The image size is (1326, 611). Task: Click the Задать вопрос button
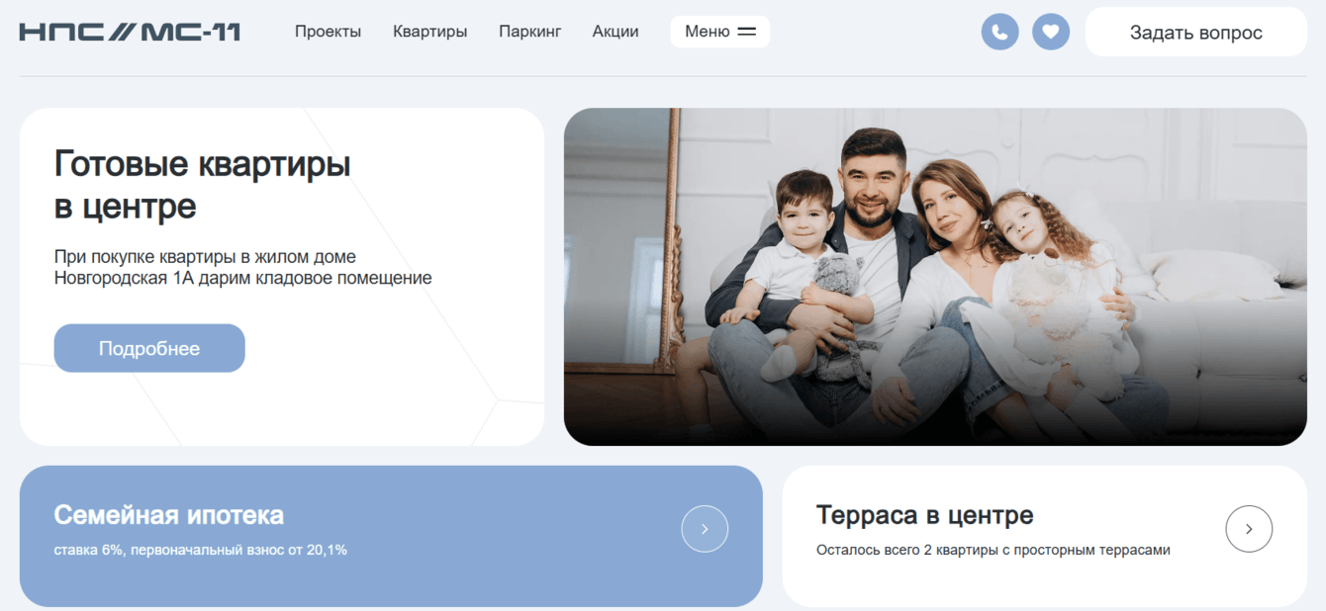click(x=1195, y=31)
